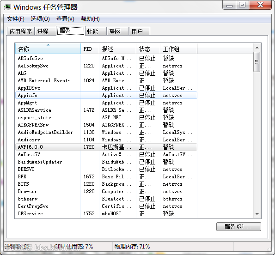Select the AppIDSvc service row

point(106,88)
